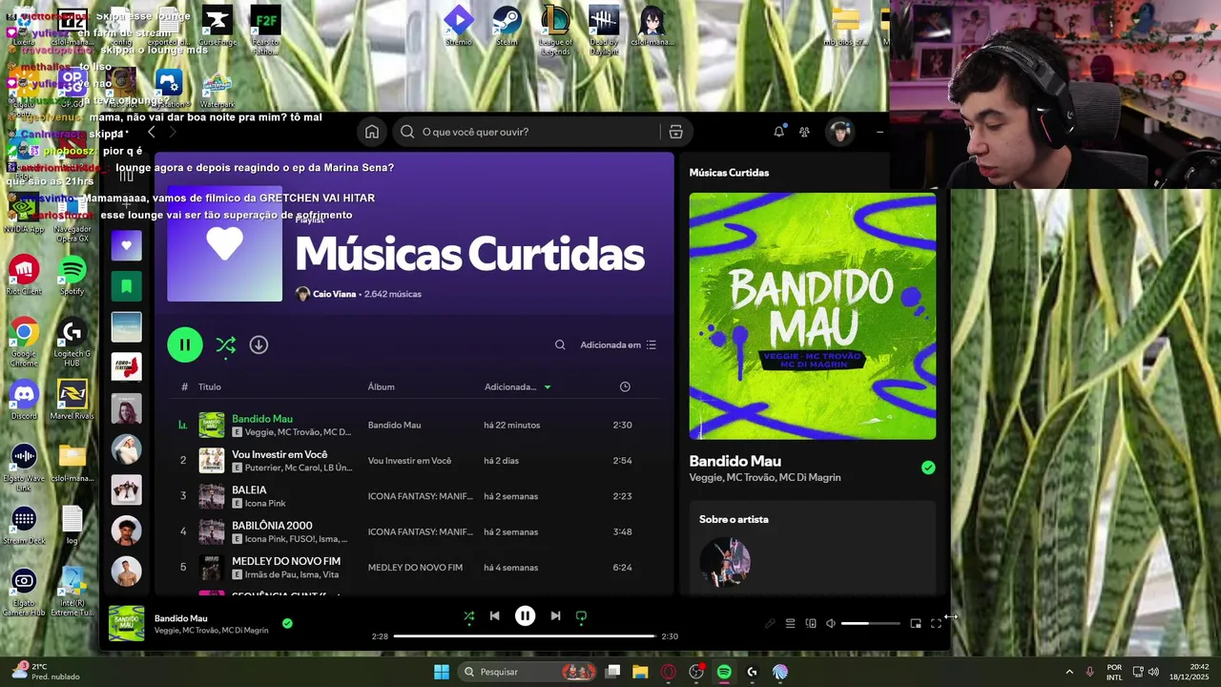
Task: Download the Músicas Curtidas playlist
Action: click(259, 344)
